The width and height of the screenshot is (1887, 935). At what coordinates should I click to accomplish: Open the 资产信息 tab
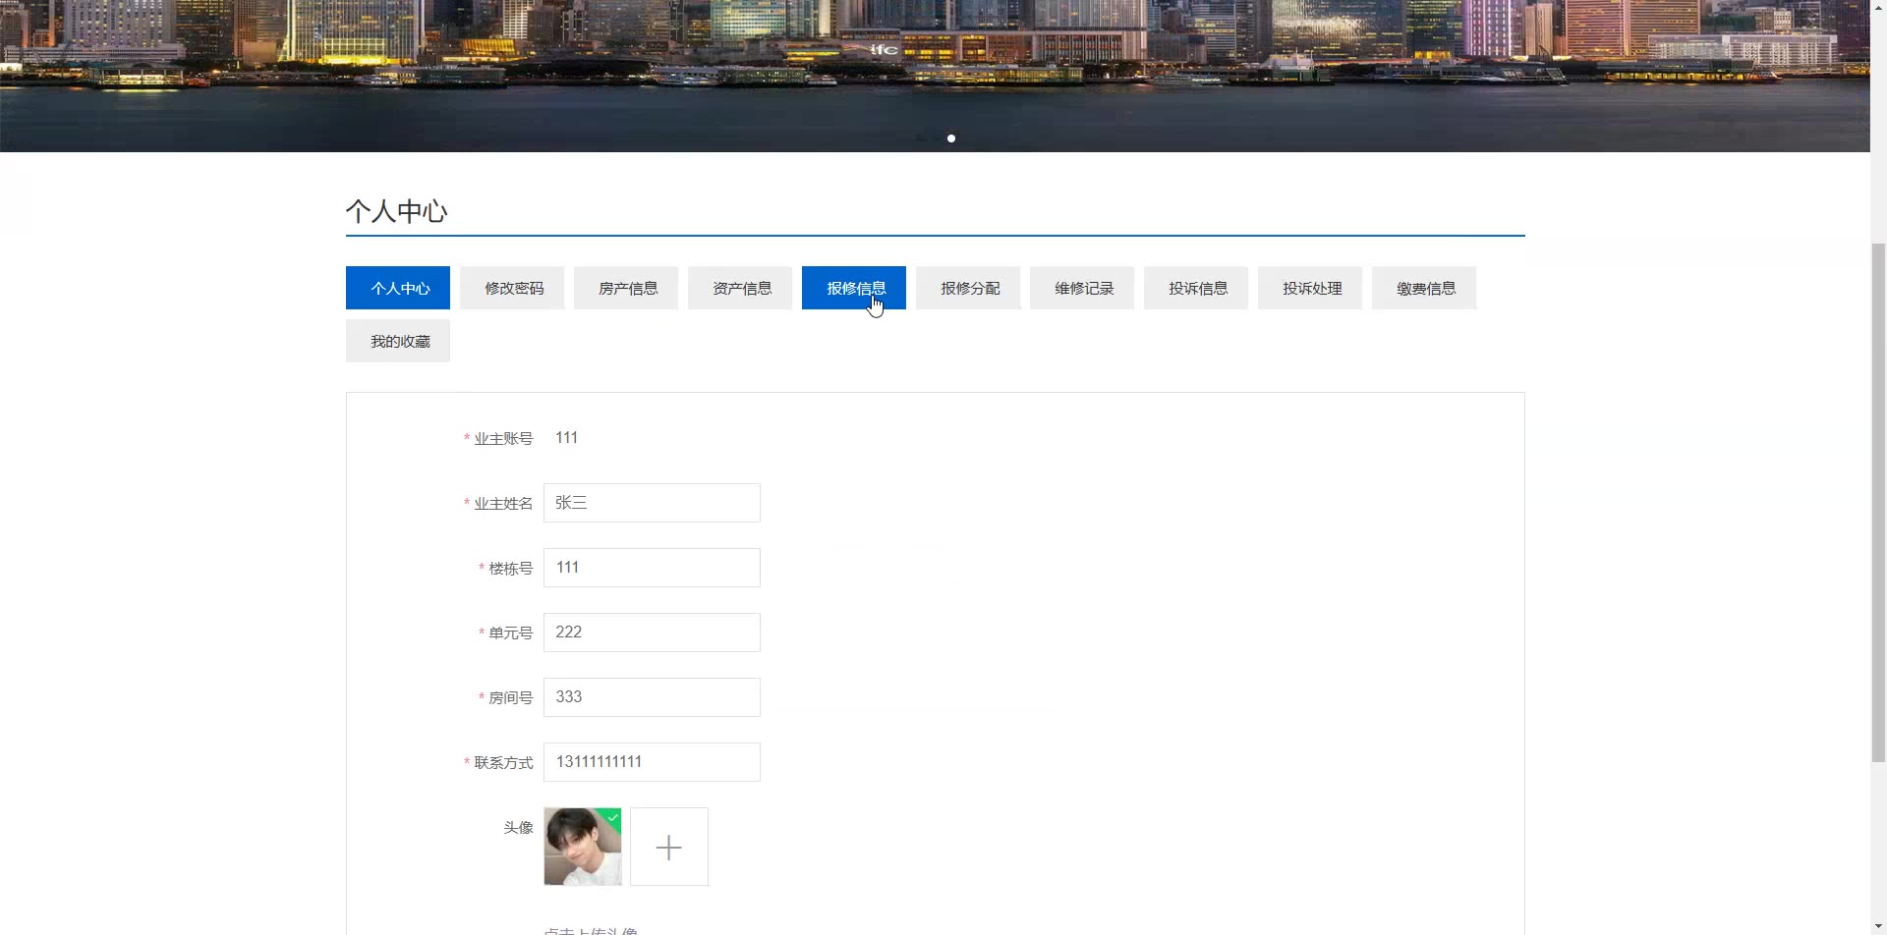(x=740, y=288)
